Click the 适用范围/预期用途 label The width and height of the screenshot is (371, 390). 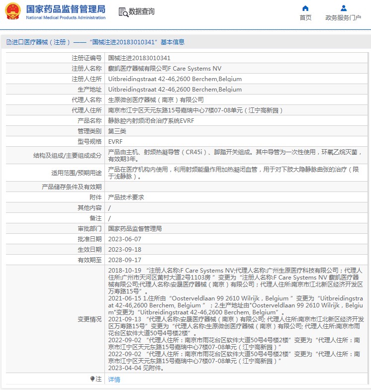point(77,173)
